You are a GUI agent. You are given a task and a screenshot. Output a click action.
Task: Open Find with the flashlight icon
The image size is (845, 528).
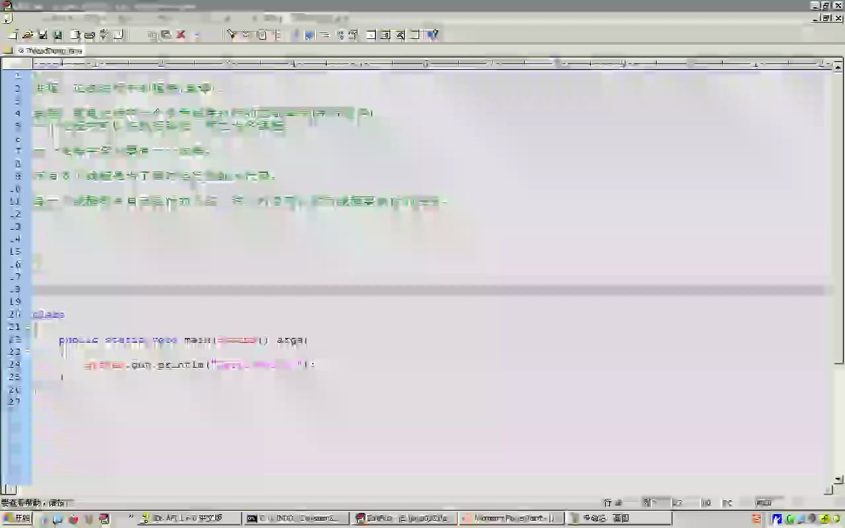(x=231, y=35)
